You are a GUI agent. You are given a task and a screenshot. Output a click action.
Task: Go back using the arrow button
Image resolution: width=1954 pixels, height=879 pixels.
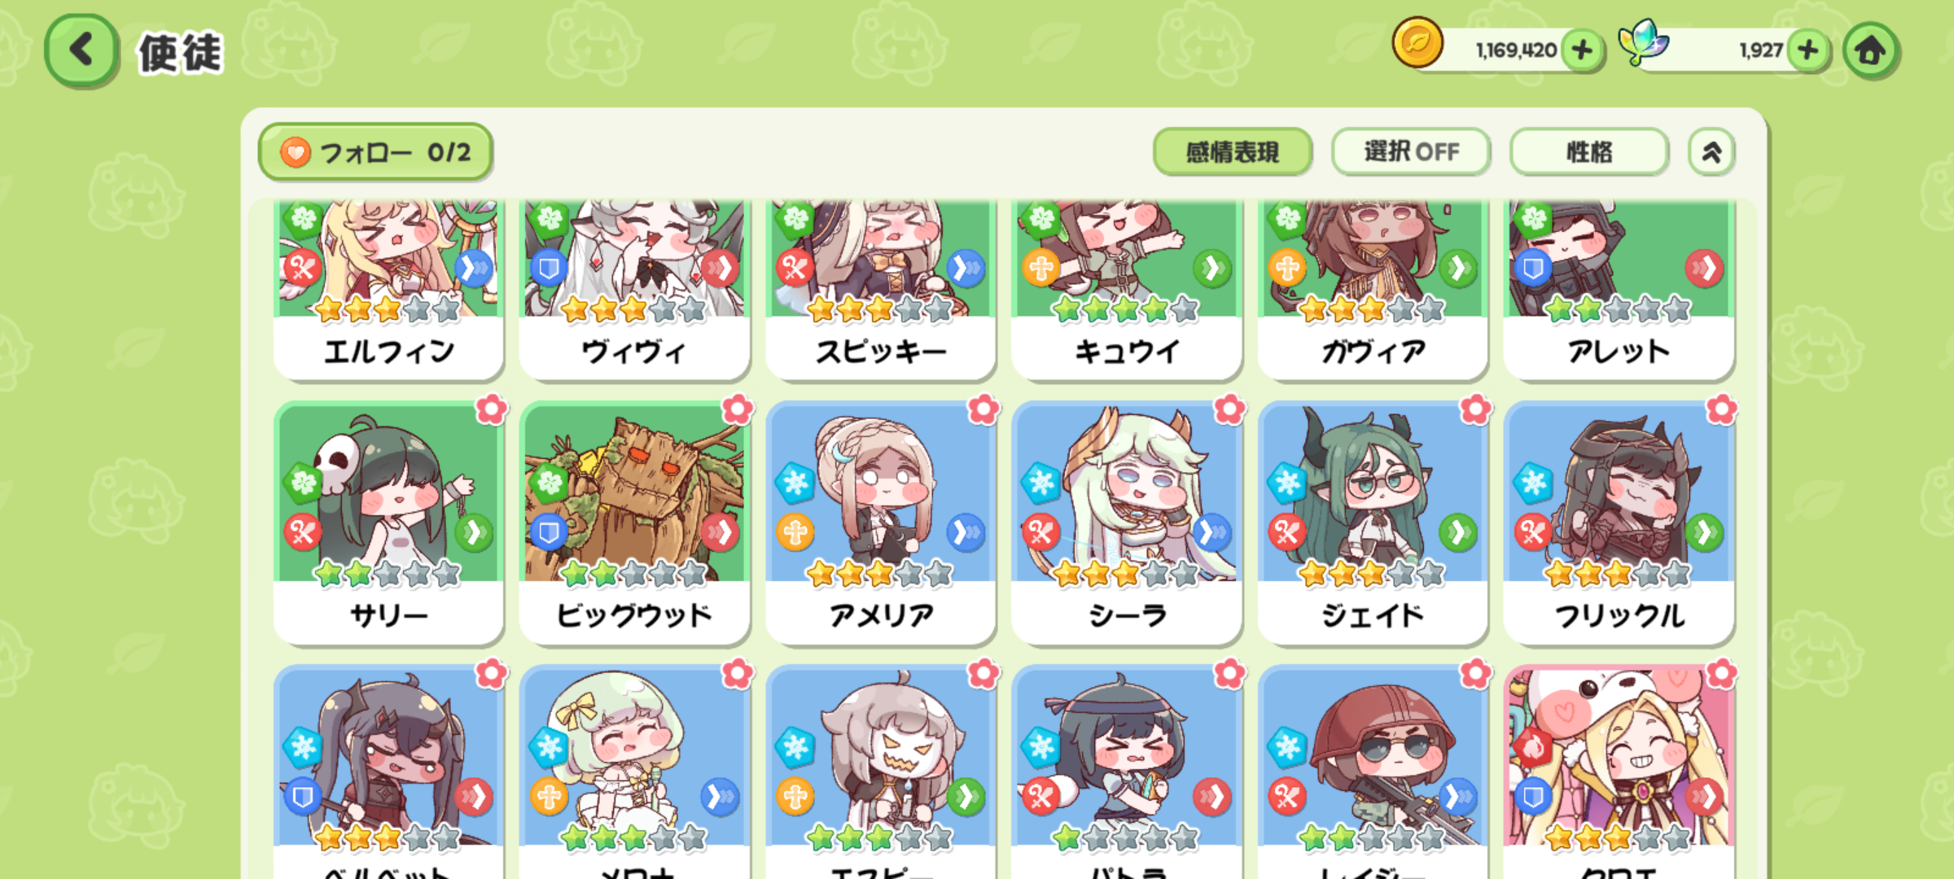81,50
